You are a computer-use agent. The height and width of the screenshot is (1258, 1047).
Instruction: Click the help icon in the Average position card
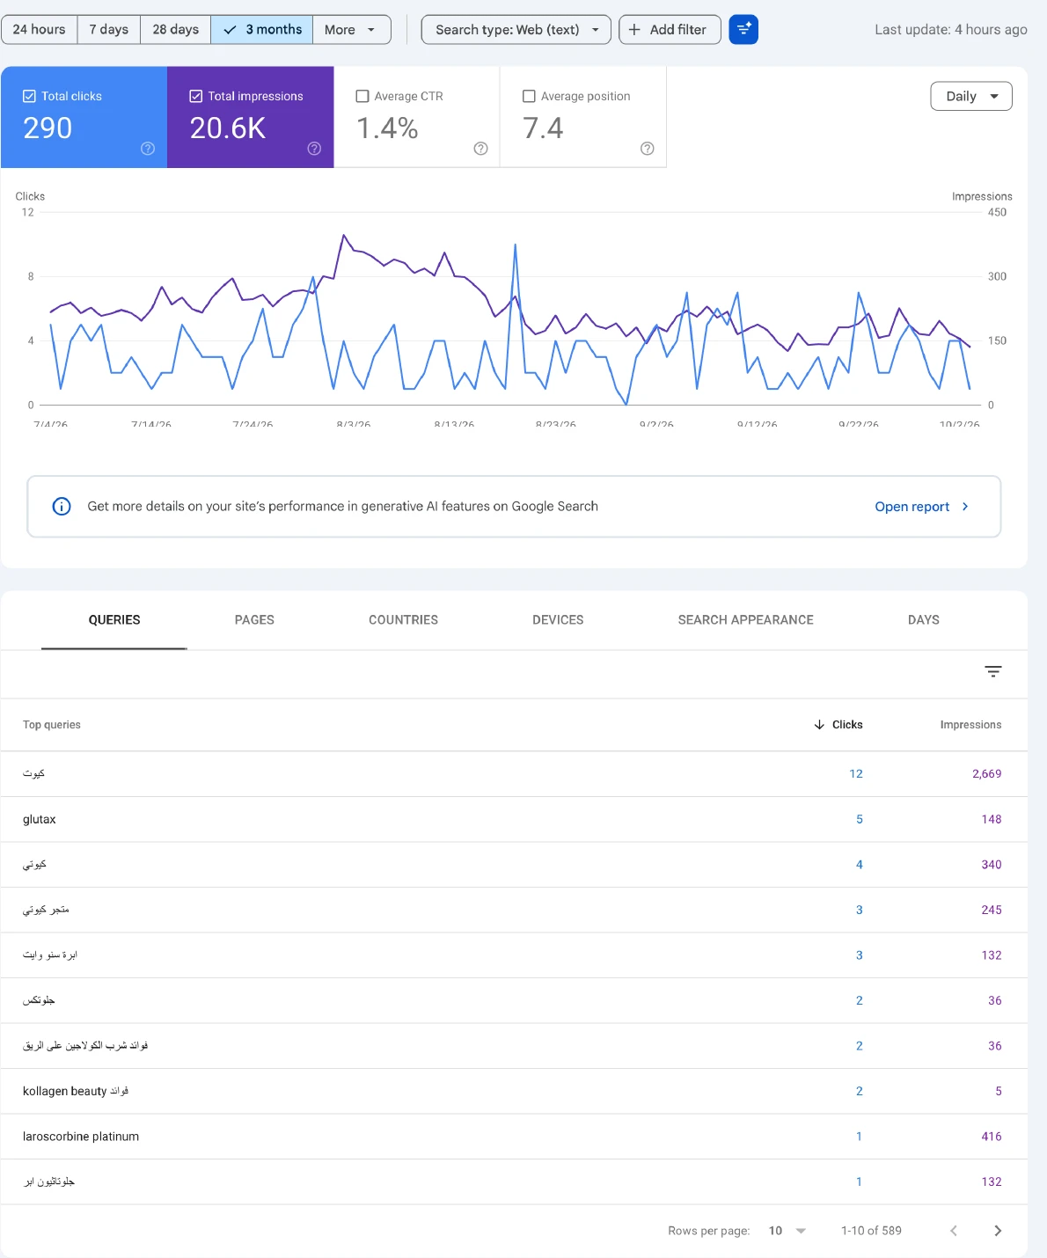click(x=648, y=149)
